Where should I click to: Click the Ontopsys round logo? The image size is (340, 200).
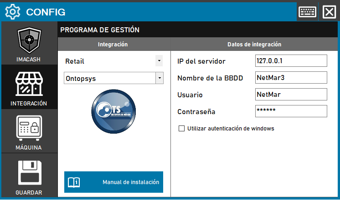[113, 110]
